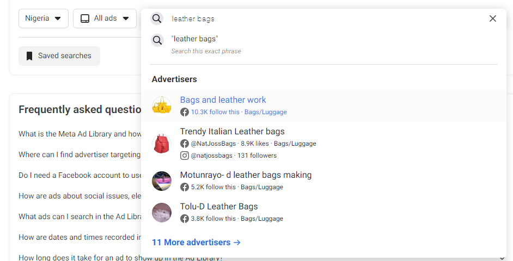Expand FAQ 'What is the Meta Ad Library'
The width and height of the screenshot is (513, 261).
point(80,134)
